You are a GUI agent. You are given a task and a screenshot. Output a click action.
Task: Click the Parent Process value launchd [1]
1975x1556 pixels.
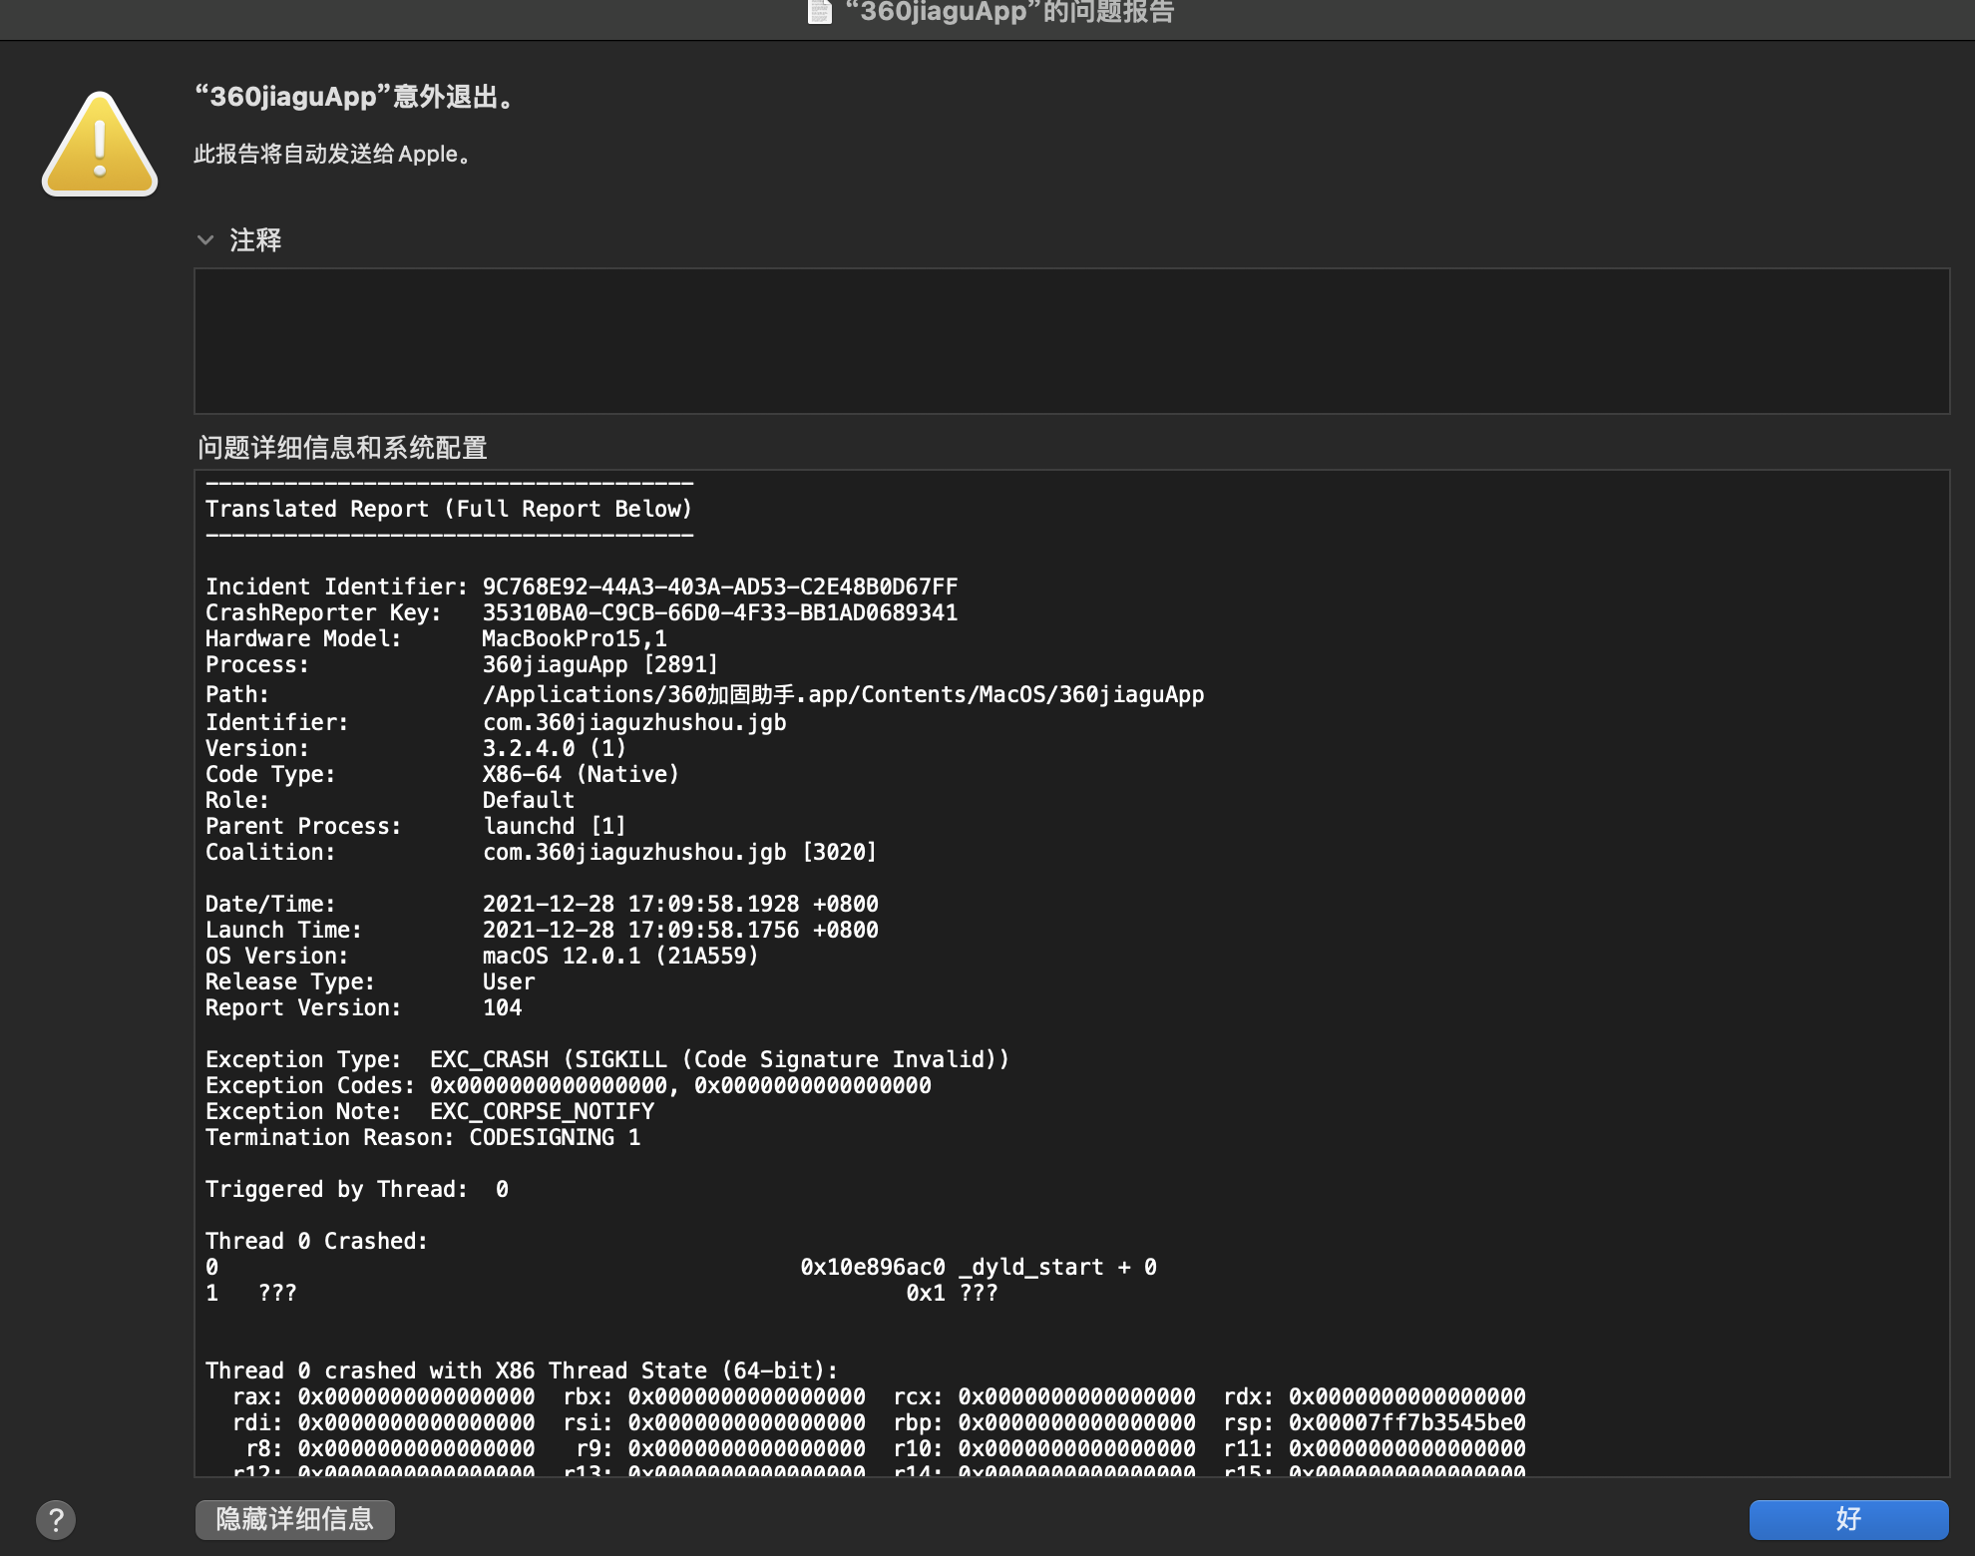pos(555,826)
